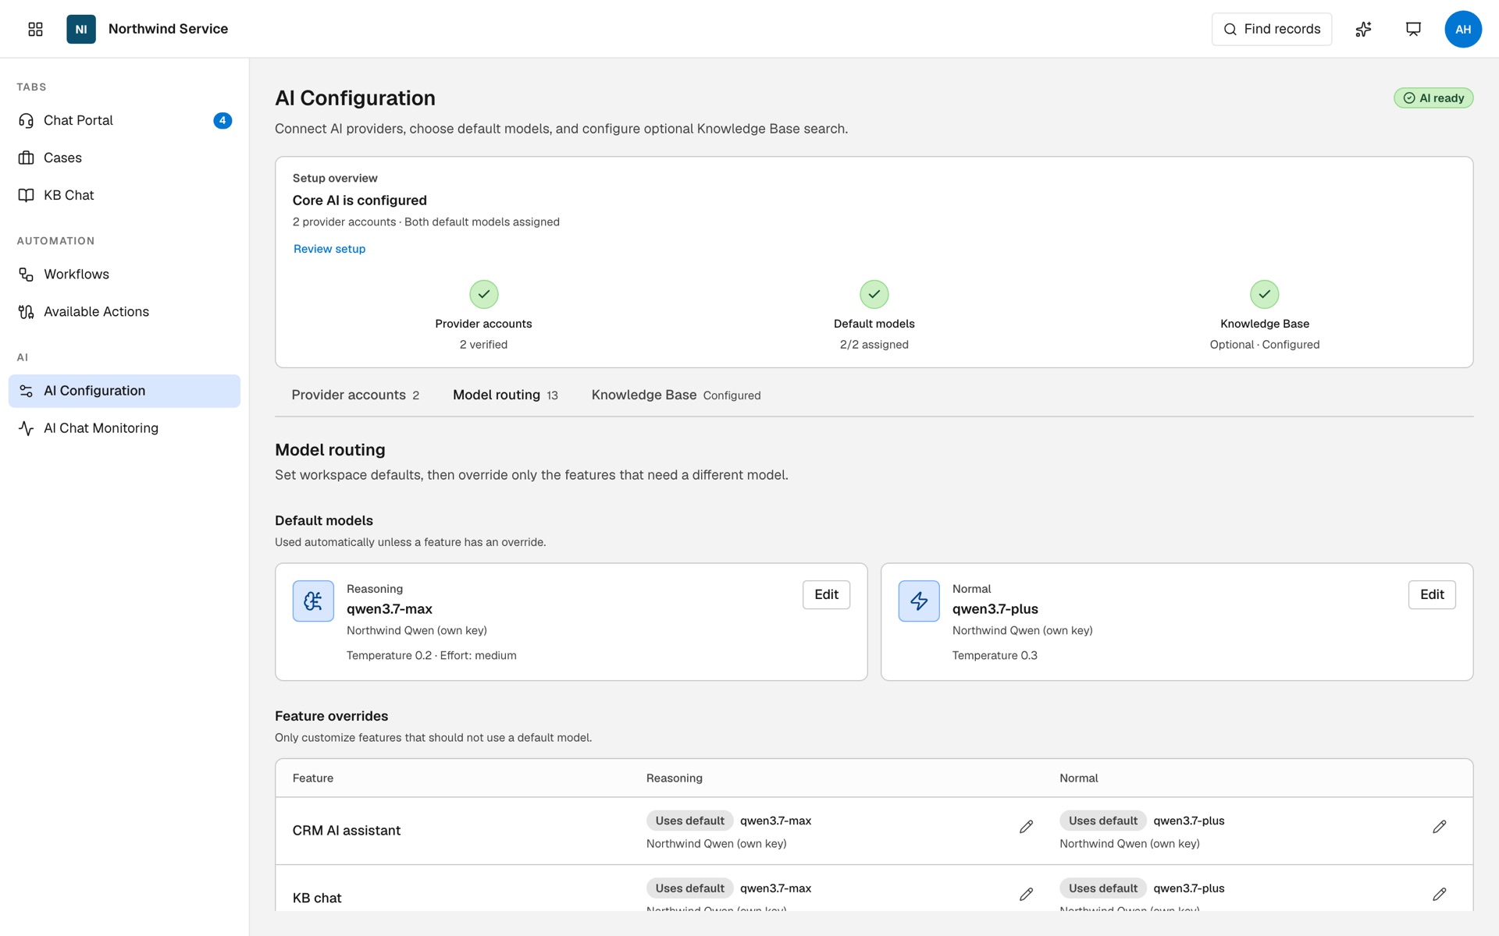Select the Model routing tab
Image resolution: width=1499 pixels, height=936 pixels.
[x=505, y=395]
